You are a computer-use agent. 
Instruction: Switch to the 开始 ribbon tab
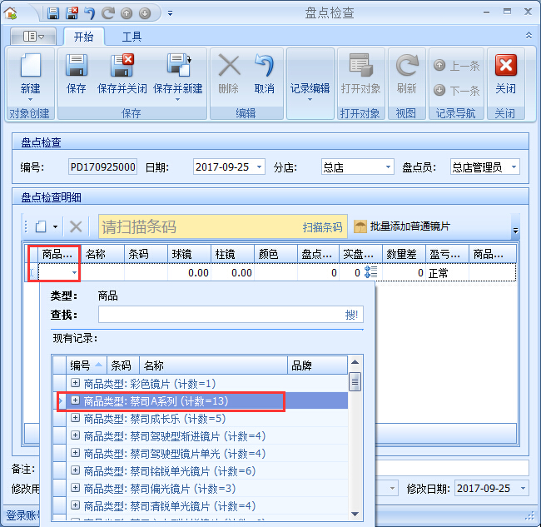pos(83,37)
